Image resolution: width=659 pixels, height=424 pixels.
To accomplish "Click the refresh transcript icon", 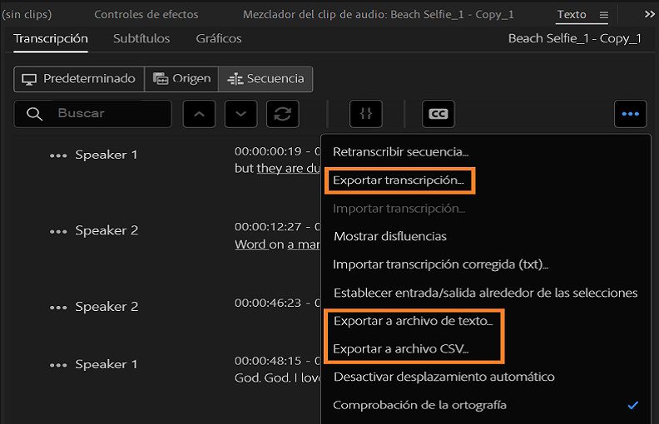I will pyautogui.click(x=282, y=114).
